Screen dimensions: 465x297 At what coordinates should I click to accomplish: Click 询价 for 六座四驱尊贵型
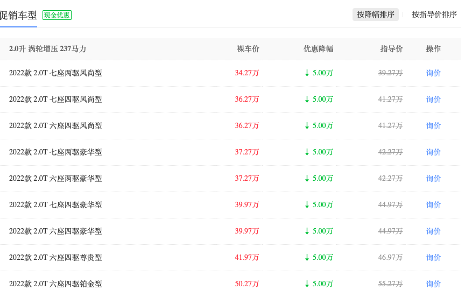433,258
